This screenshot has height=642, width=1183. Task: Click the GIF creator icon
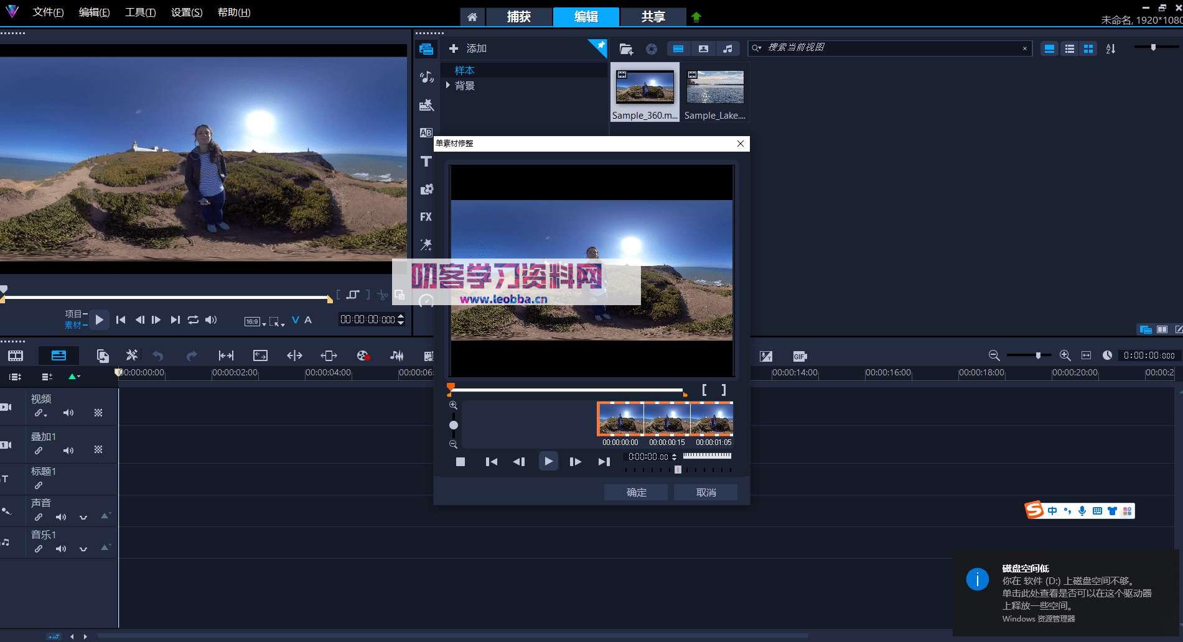click(800, 356)
